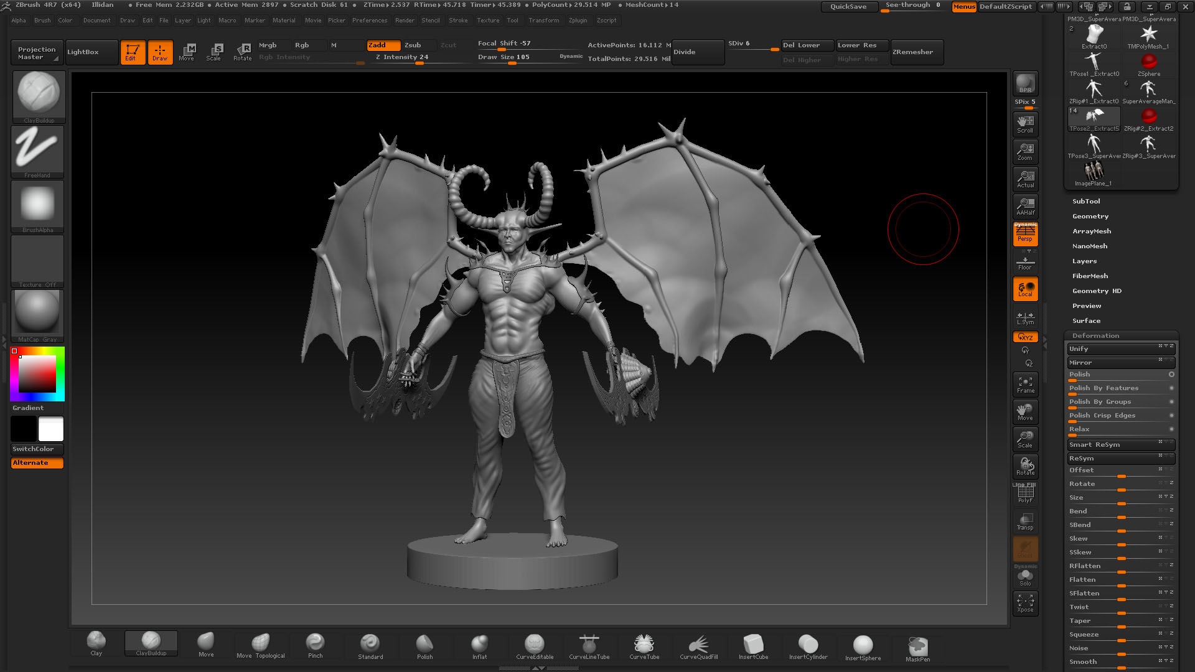Toggle Persp perspective view
Image resolution: width=1195 pixels, height=672 pixels.
[x=1025, y=233]
